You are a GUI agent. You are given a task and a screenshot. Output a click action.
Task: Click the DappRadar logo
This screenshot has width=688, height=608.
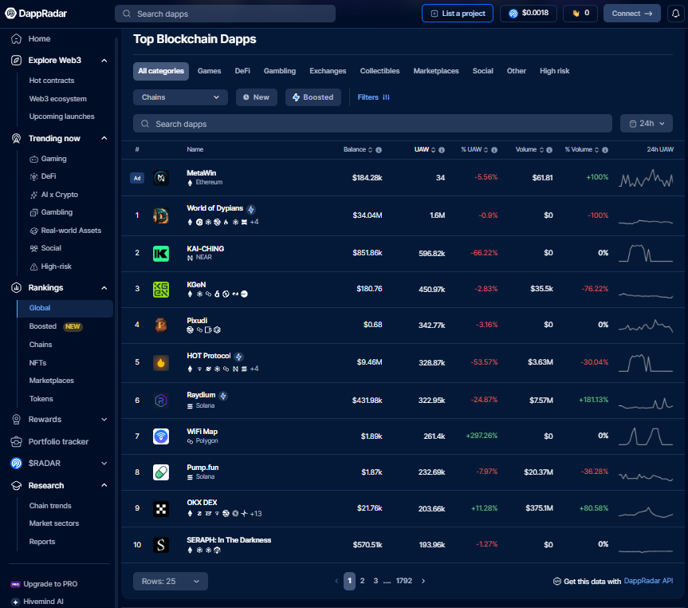click(36, 14)
